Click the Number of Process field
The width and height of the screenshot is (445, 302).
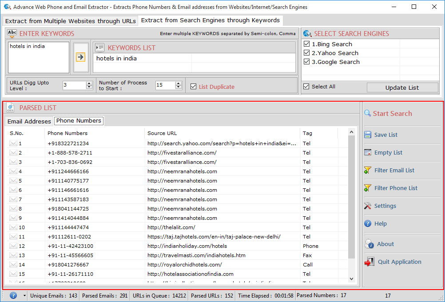pyautogui.click(x=166, y=85)
